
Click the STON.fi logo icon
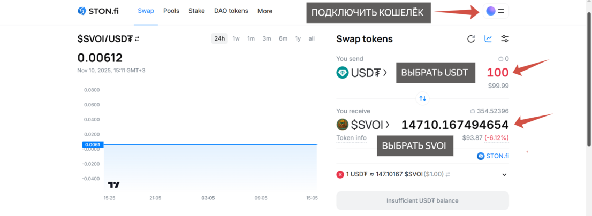[x=82, y=11]
